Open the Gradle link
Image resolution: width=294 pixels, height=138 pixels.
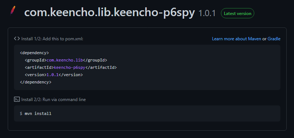tap(274, 39)
